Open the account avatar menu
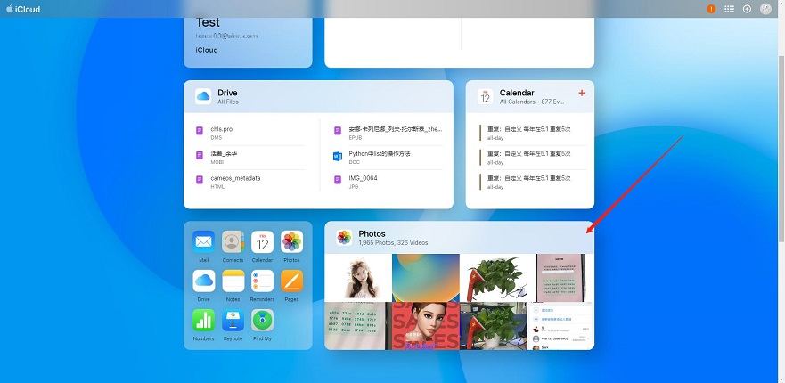785x383 pixels. tap(765, 9)
